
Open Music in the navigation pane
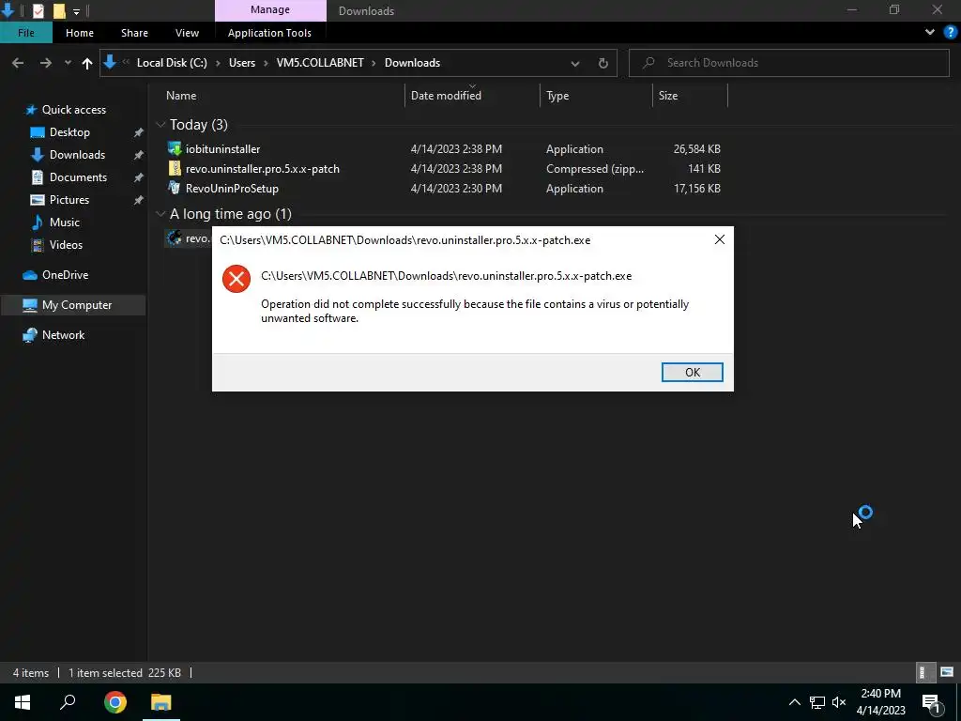[65, 222]
